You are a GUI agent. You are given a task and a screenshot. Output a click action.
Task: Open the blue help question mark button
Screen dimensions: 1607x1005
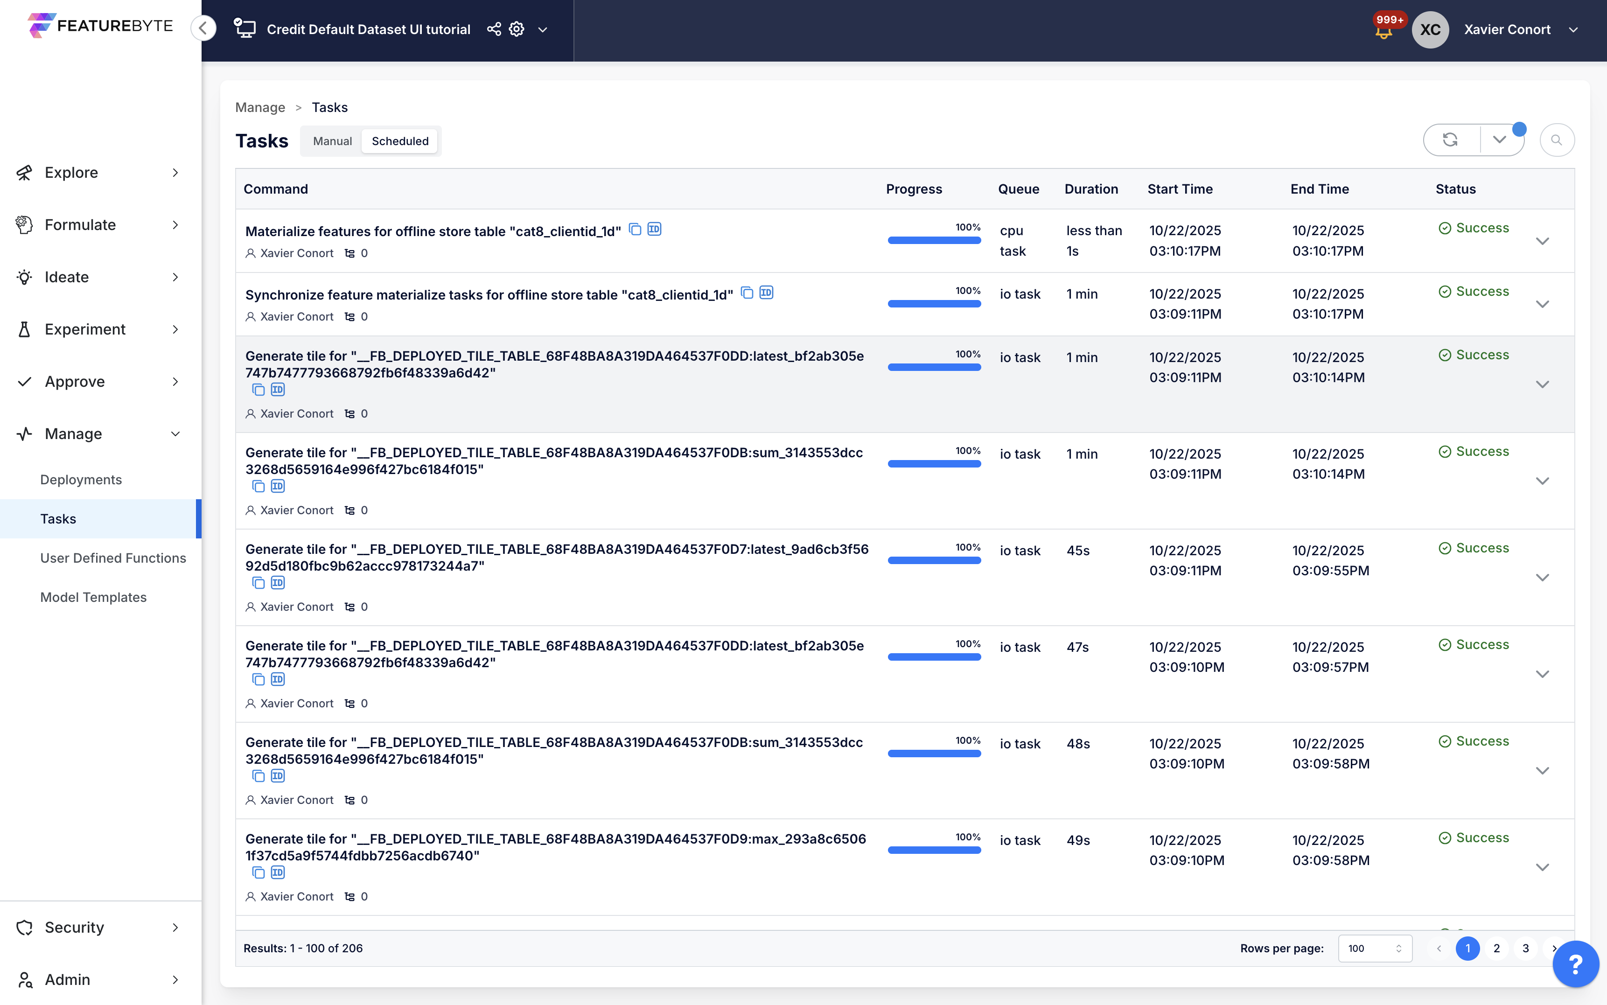pos(1575,964)
